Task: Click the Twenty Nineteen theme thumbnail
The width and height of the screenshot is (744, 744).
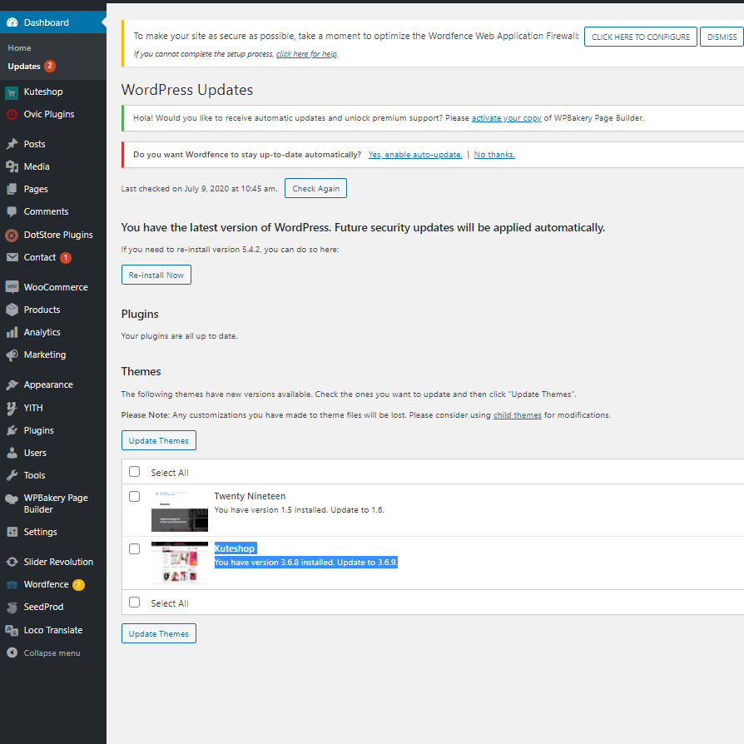Action: (180, 510)
